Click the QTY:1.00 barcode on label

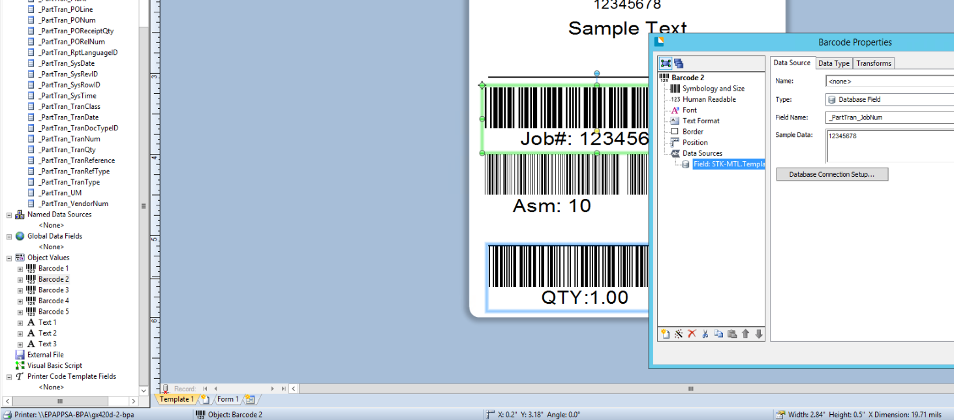568,277
